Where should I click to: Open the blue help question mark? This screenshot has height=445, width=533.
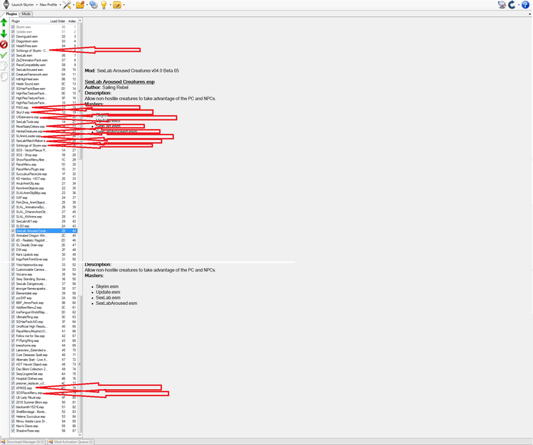click(525, 5)
